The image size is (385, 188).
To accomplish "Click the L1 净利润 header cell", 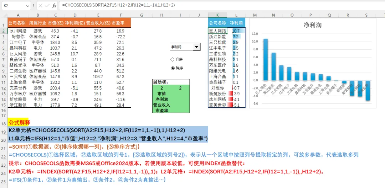I will point(236,23).
